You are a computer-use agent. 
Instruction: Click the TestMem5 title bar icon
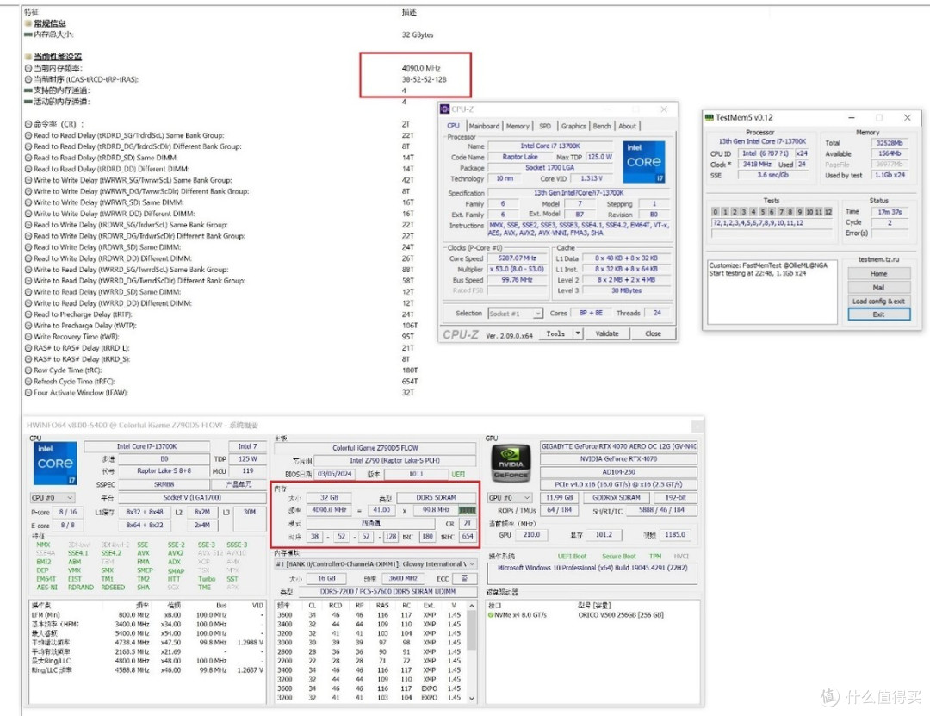(708, 117)
